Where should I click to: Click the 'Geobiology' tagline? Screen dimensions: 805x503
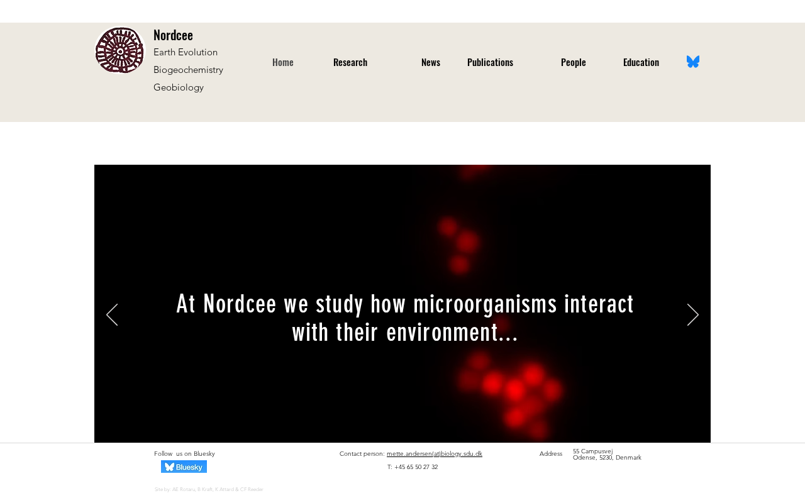tap(179, 87)
